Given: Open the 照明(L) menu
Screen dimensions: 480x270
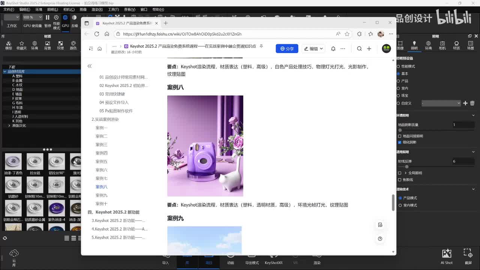Looking at the screenshot, I should coord(52,9).
